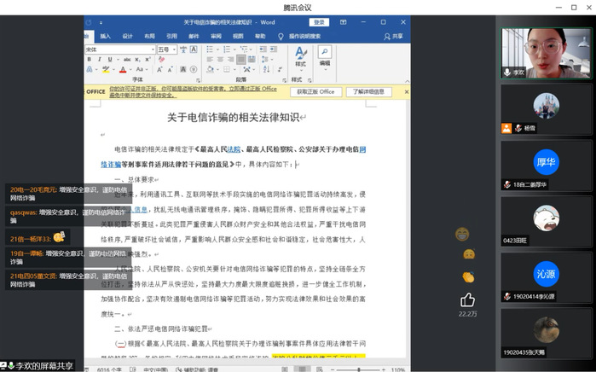Select 李欢 video thumbnail
Viewport: 596px width, 372px height.
(547, 53)
